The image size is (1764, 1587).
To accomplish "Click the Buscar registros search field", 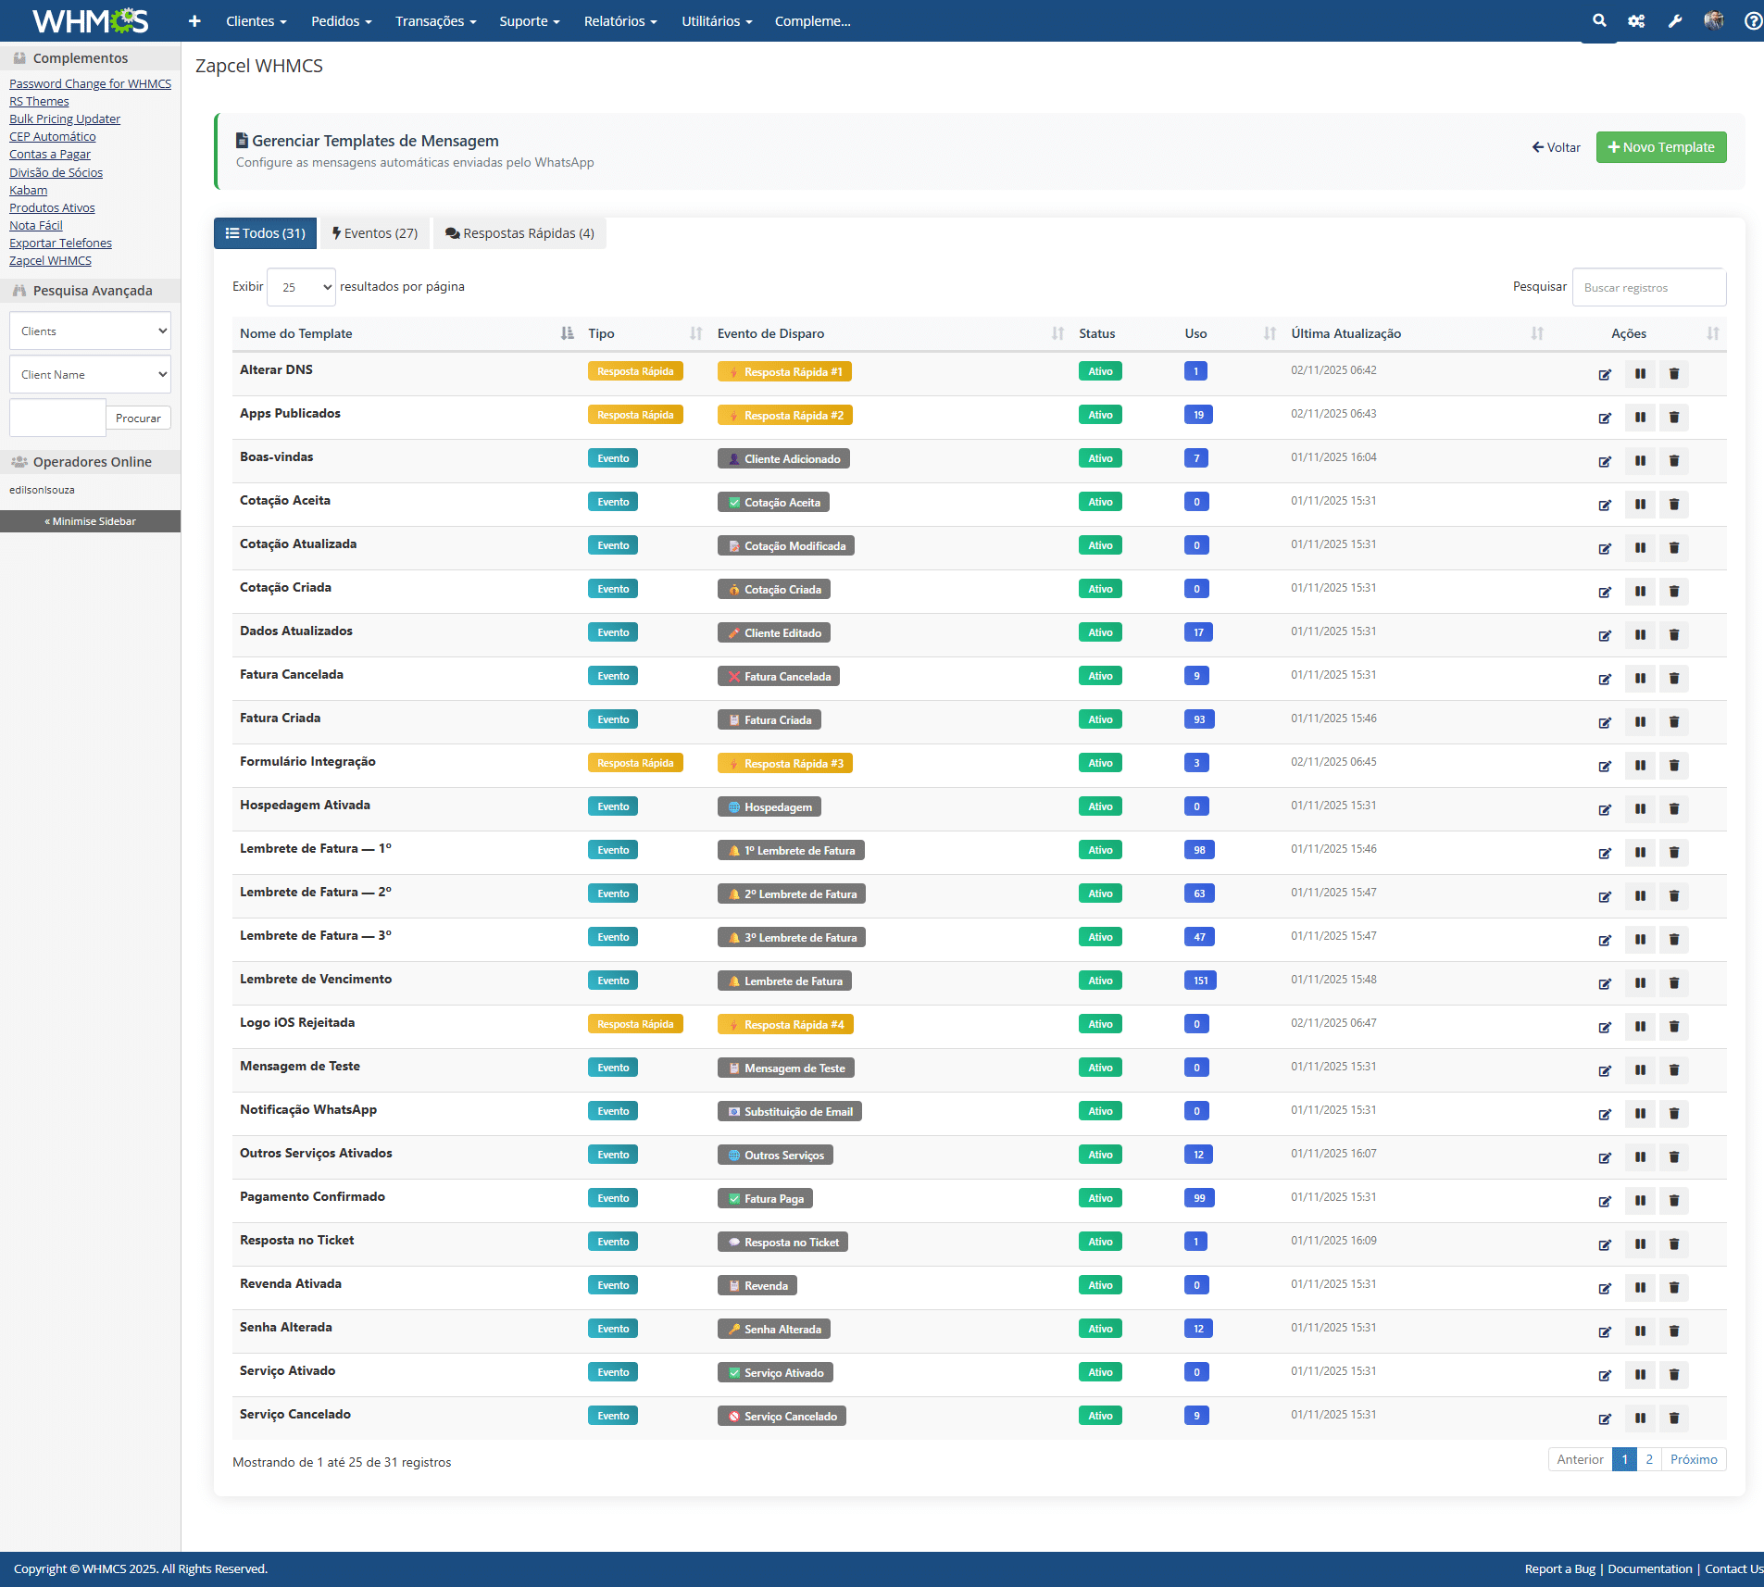I will point(1648,287).
